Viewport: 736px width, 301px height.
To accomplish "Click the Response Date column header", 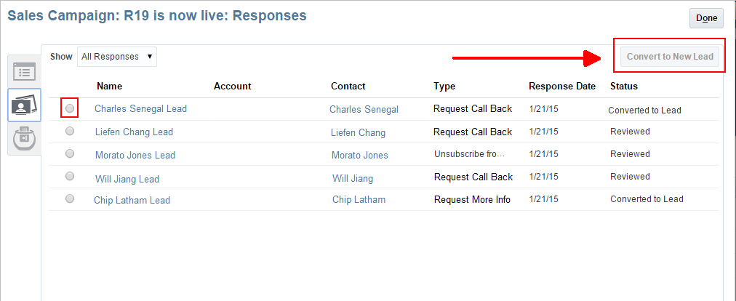I will point(561,87).
